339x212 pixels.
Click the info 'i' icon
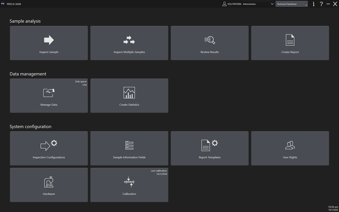pos(314,4)
